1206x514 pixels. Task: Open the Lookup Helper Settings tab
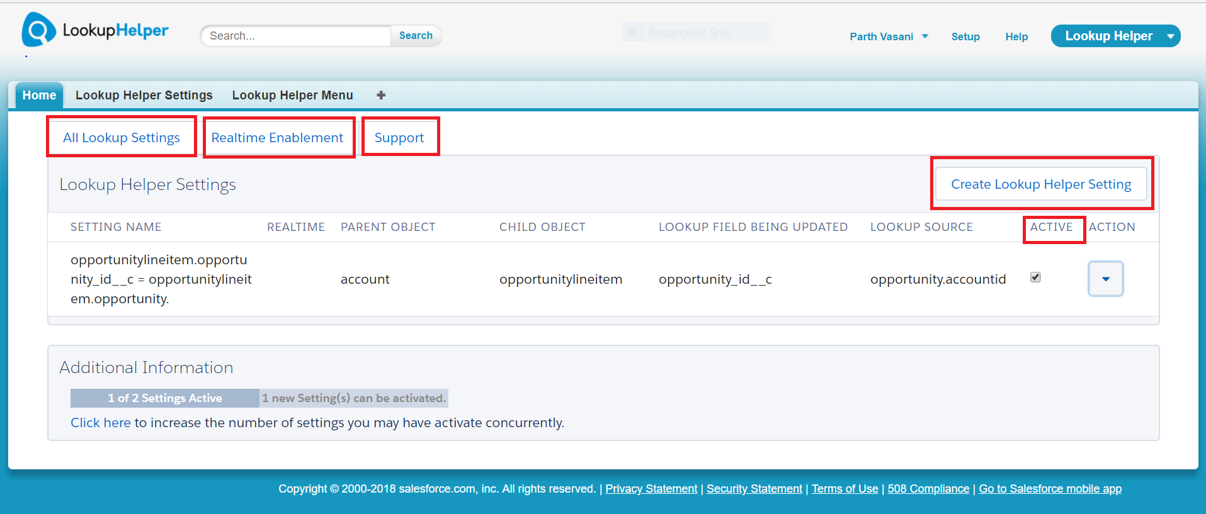coord(144,95)
